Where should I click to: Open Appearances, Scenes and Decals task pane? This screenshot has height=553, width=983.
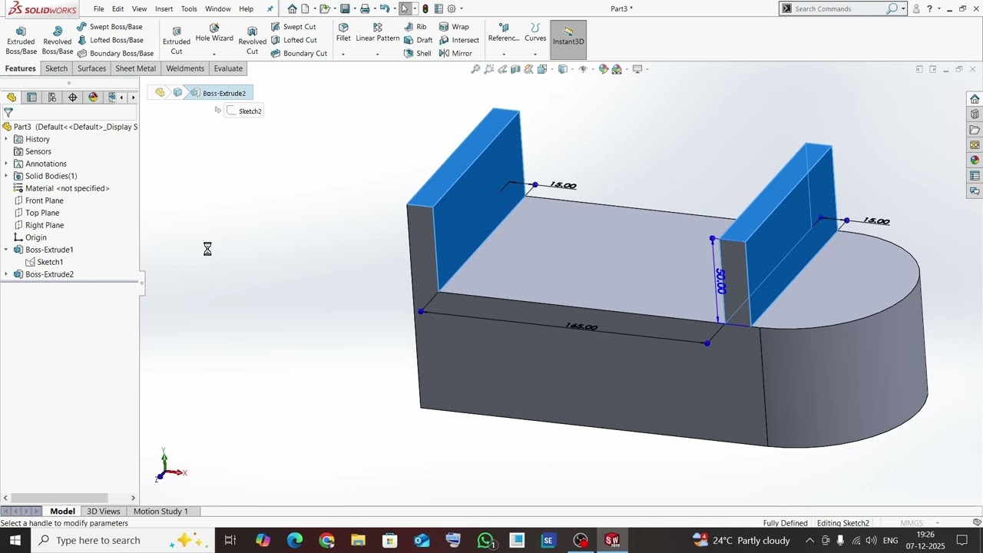975,161
